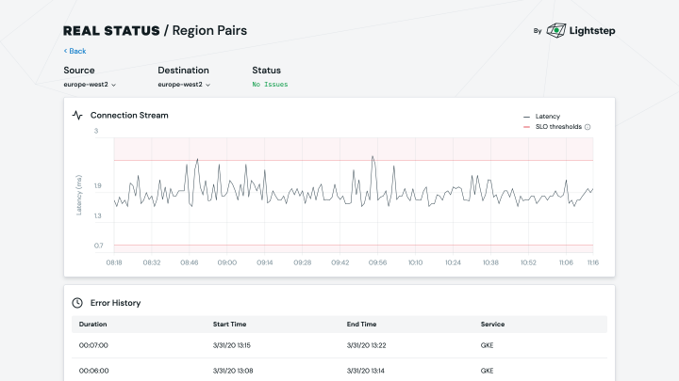The height and width of the screenshot is (381, 679).
Task: Click the Start Time column header
Action: [x=229, y=324]
